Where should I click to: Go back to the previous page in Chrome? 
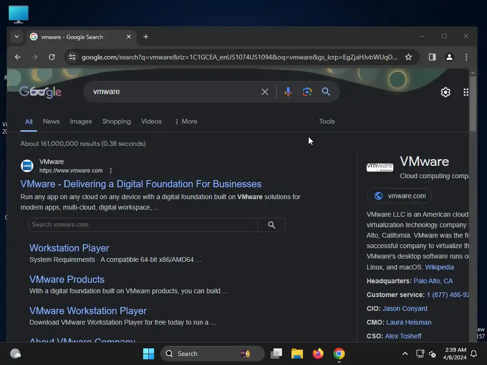coord(18,57)
